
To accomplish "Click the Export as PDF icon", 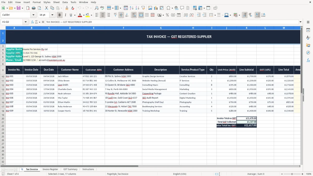I will tap(28, 8).
